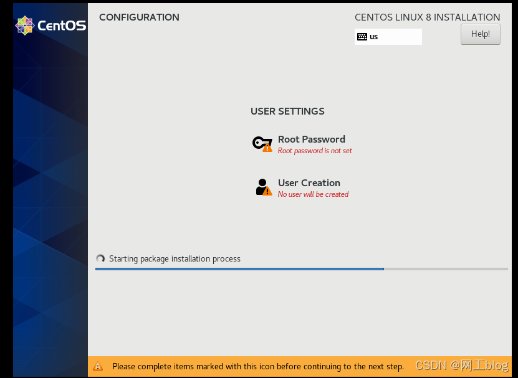Click the installation progress spinner icon

[x=100, y=258]
